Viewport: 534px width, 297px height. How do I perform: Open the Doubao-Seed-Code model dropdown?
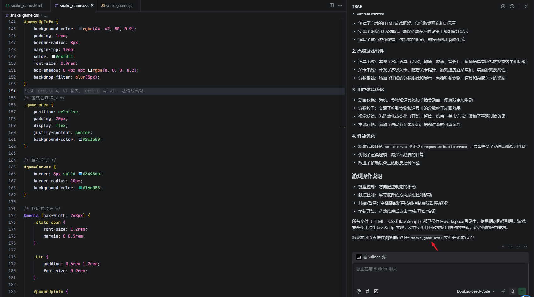476,291
